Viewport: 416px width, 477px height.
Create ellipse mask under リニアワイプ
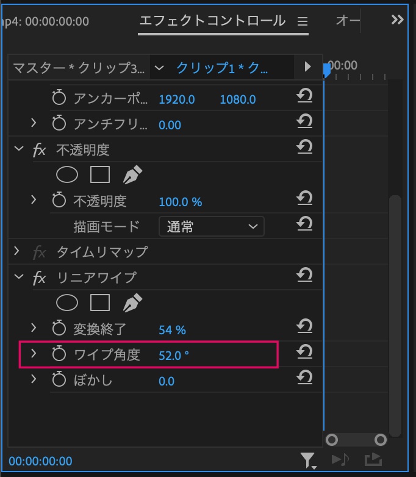click(x=67, y=303)
